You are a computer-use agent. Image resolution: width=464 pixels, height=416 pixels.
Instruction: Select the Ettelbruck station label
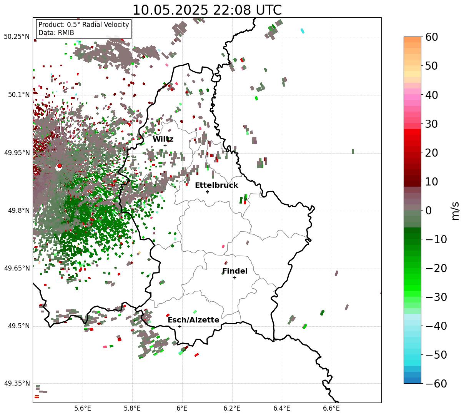tap(216, 185)
